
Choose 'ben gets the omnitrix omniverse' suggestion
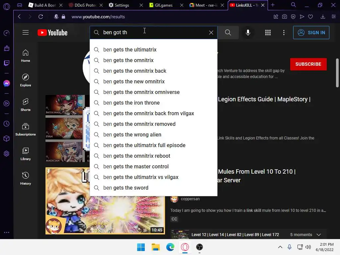[153, 92]
